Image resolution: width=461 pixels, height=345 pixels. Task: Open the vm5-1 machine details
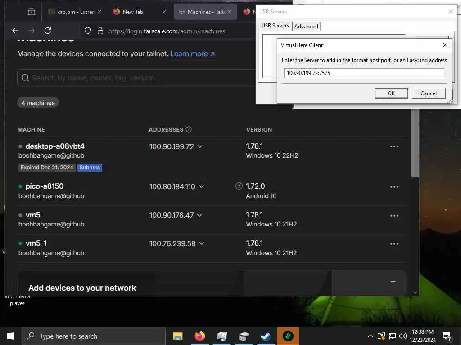coord(36,243)
